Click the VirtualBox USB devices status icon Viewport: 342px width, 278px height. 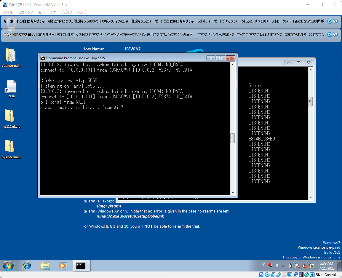pos(279,275)
